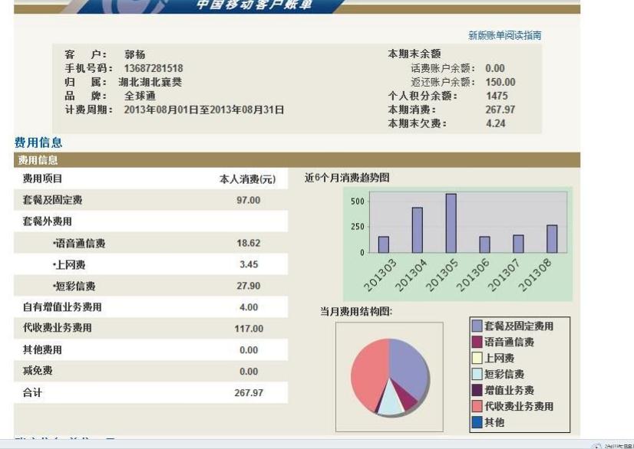634x449 pixels.
Task: Click the 返还账户余额 value 150.00
Action: tap(500, 82)
